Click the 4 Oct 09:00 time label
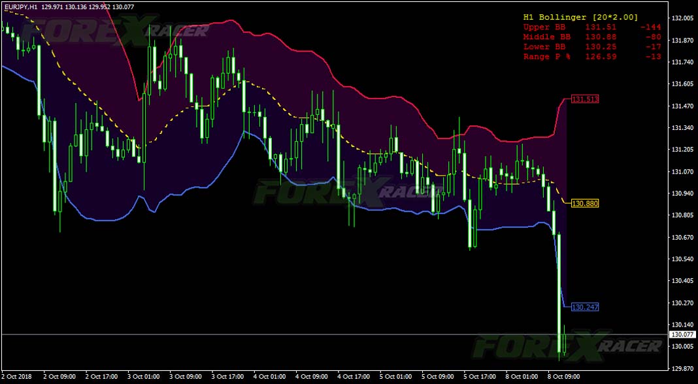 [312, 376]
